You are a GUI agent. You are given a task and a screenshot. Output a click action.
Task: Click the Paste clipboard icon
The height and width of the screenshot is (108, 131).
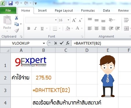pyautogui.click(x=7, y=20)
